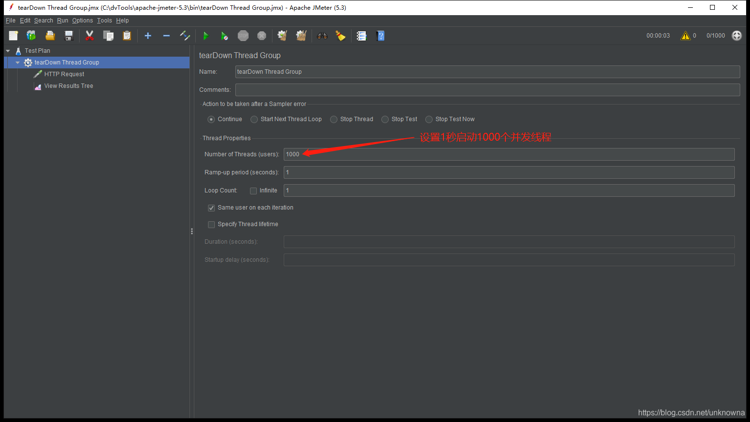Click the Duration (seconds) field
Viewport: 750px width, 422px height.
point(509,242)
